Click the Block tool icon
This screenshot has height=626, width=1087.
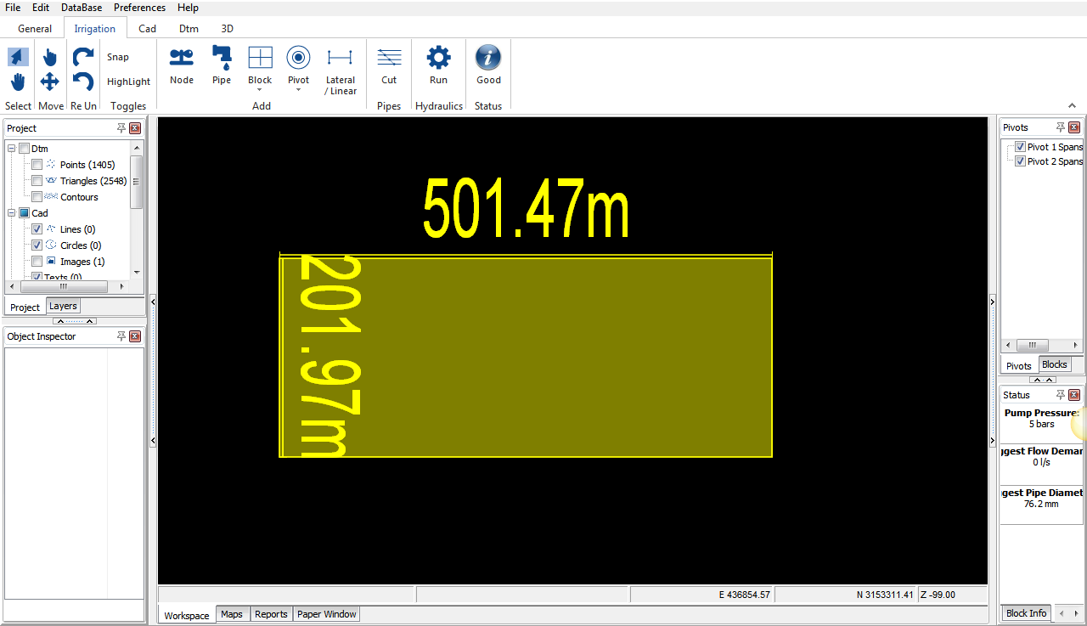click(260, 58)
